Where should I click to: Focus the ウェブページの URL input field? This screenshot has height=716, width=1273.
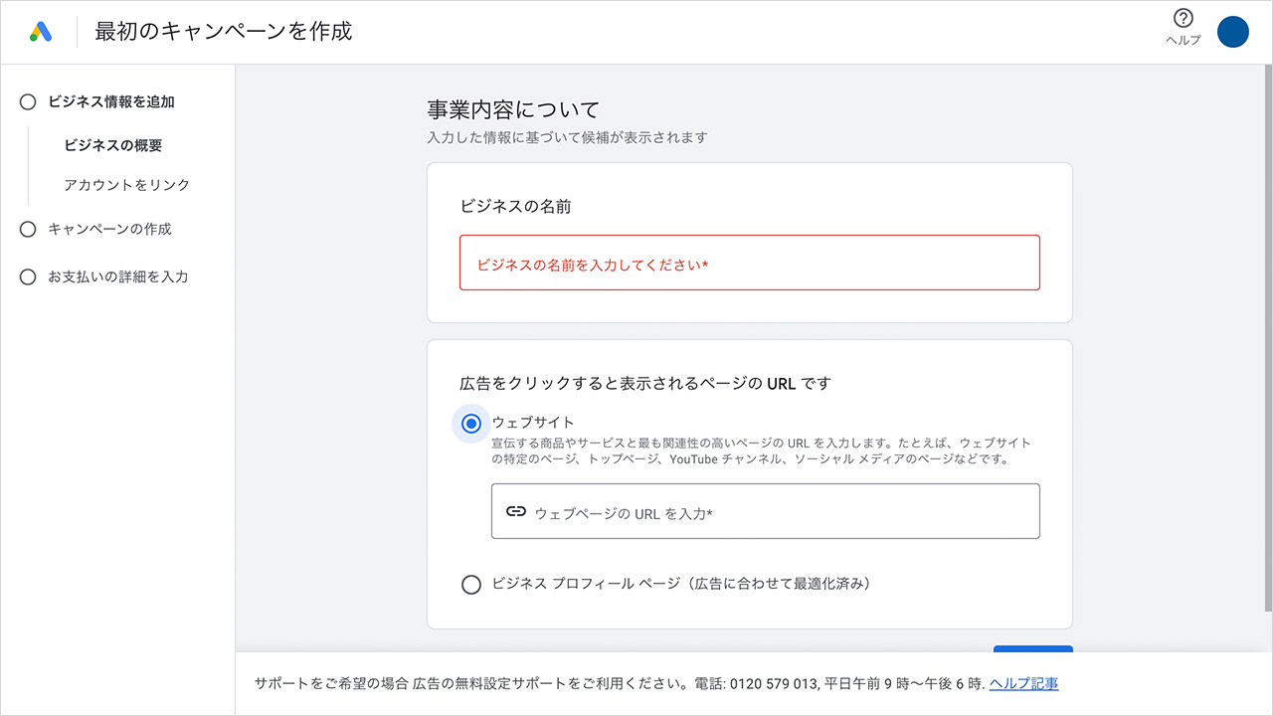[x=766, y=511]
